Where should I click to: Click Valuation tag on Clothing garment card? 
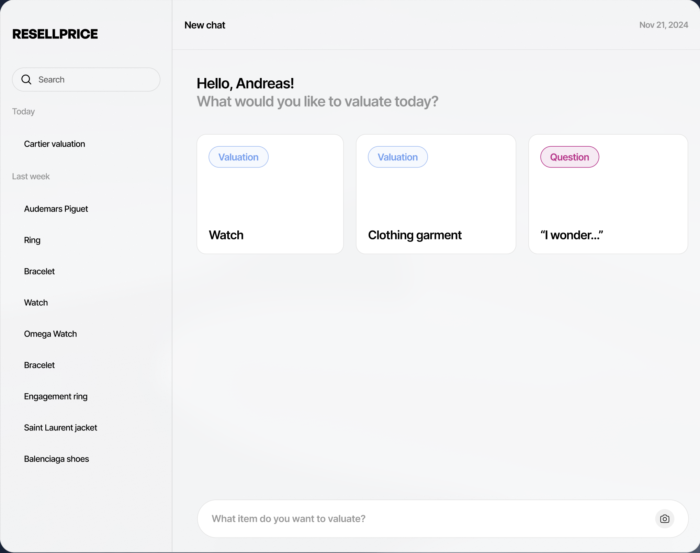click(x=398, y=157)
